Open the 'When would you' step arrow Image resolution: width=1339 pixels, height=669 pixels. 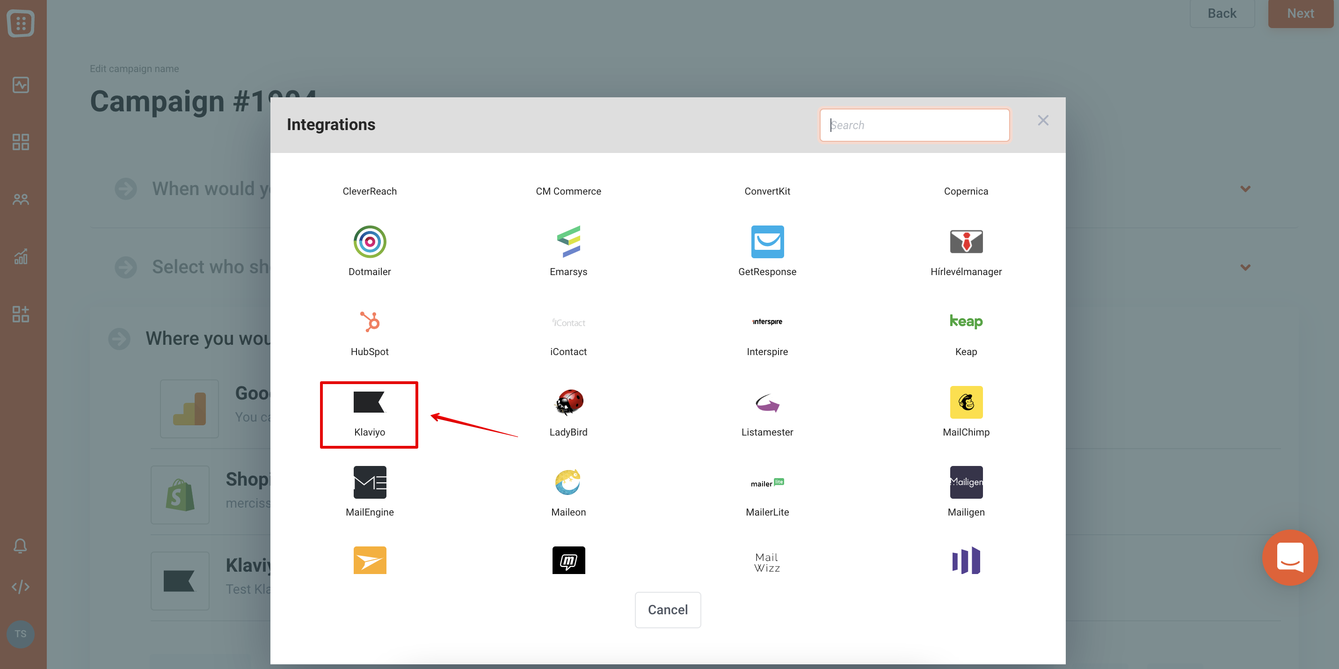pos(126,189)
